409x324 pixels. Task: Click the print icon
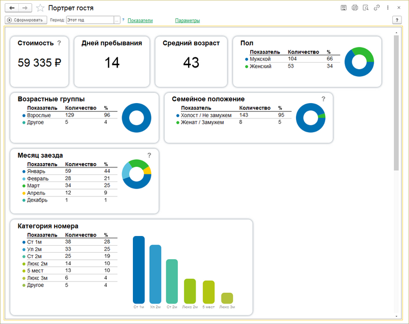(354, 8)
